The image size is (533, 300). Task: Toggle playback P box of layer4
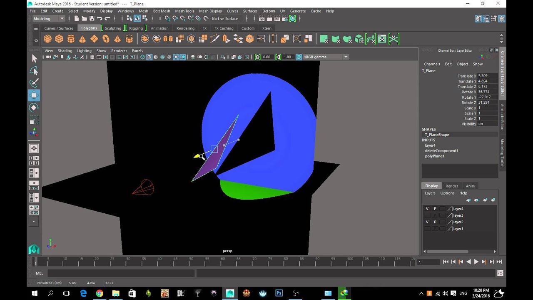(x=435, y=209)
